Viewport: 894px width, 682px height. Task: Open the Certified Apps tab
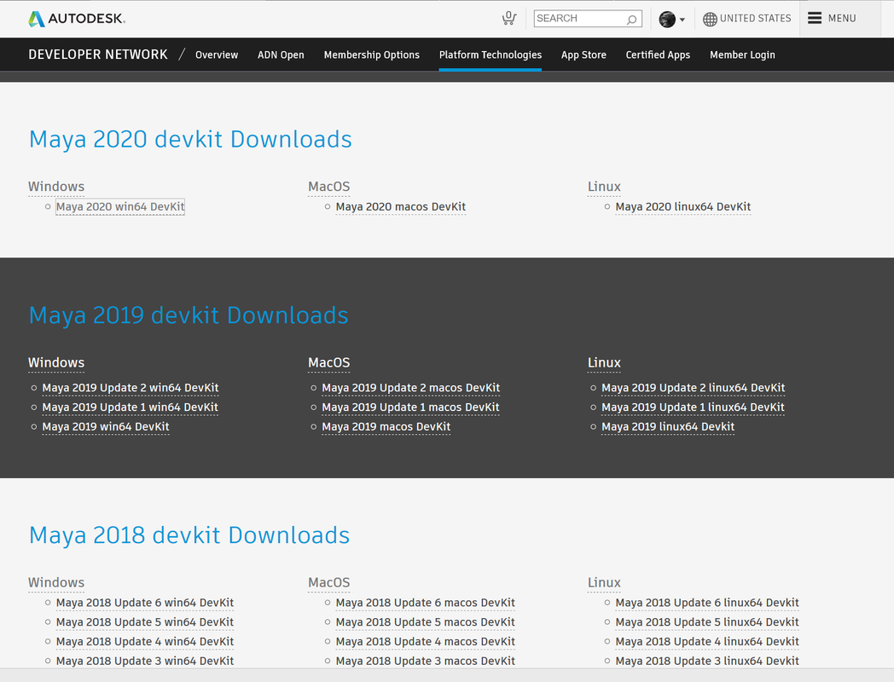[658, 55]
